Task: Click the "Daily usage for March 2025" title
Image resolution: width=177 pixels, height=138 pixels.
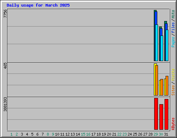Action: [x=38, y=5]
